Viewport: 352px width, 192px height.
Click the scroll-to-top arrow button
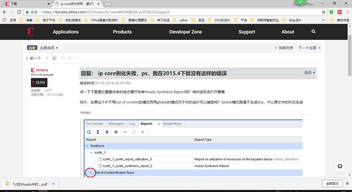coord(340,166)
